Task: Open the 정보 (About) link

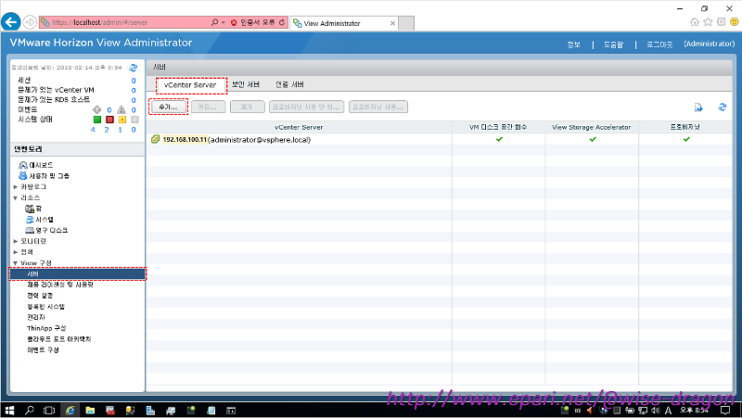Action: click(x=573, y=44)
